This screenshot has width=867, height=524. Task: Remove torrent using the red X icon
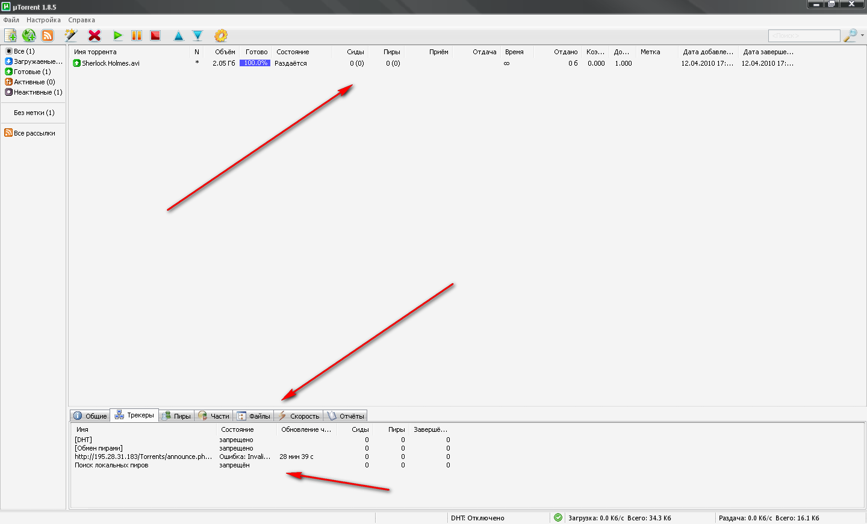point(95,36)
